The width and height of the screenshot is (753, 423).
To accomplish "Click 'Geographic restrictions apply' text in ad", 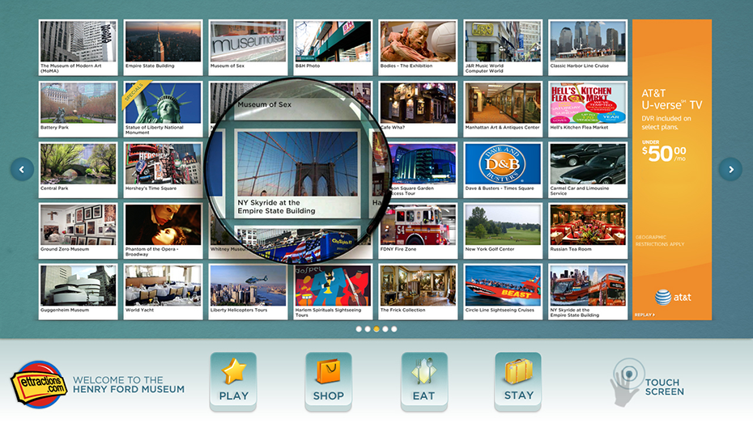I will 660,241.
